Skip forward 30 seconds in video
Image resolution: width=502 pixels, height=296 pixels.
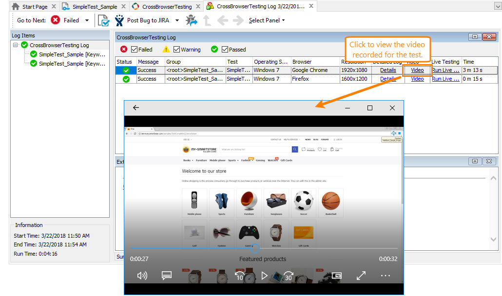pos(289,276)
